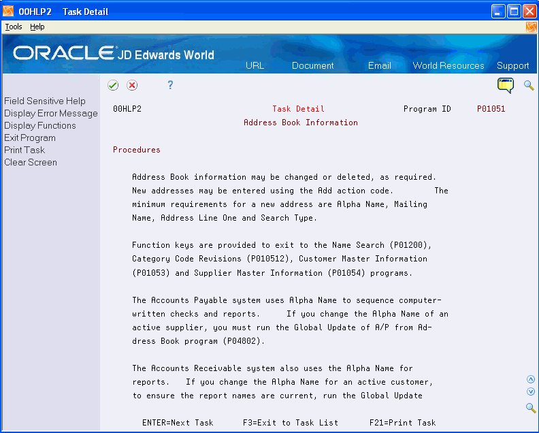Click F3=Exit to Task List text

(291, 422)
